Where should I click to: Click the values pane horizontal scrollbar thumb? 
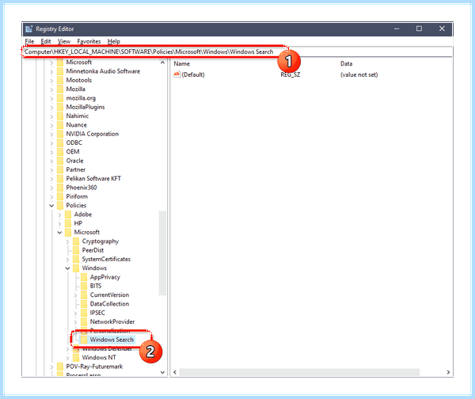coord(299,372)
